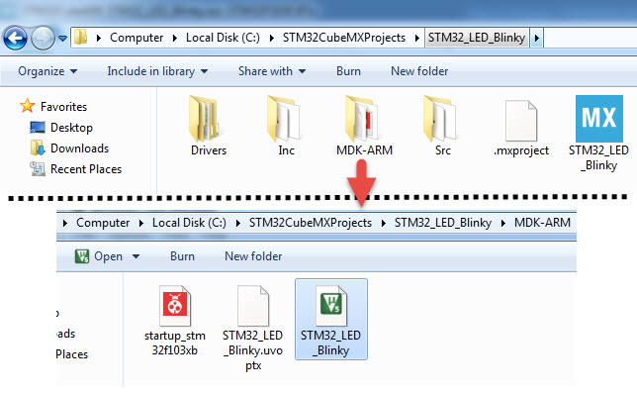Open the Drivers folder

pos(208,126)
